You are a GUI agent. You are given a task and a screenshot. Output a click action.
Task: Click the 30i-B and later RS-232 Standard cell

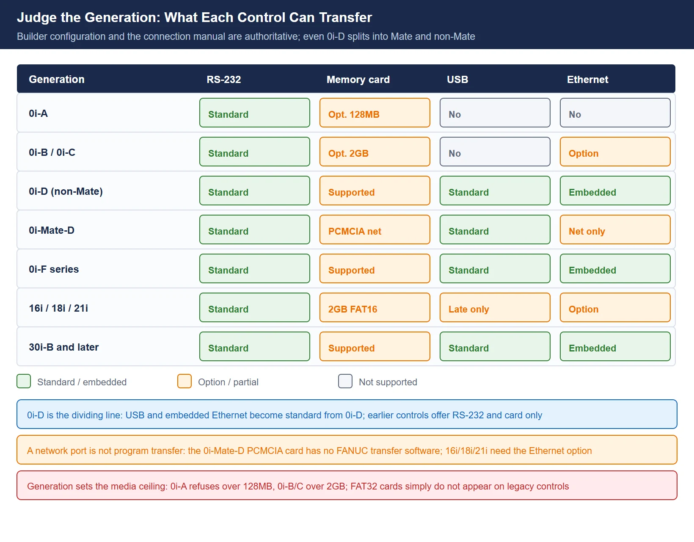(255, 346)
